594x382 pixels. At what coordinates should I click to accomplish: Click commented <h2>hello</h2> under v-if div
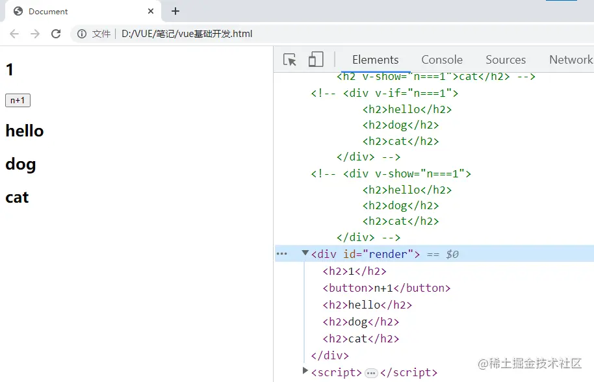pyautogui.click(x=407, y=109)
